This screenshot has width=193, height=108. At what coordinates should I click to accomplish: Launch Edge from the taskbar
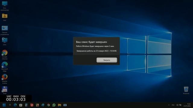tap(15, 105)
